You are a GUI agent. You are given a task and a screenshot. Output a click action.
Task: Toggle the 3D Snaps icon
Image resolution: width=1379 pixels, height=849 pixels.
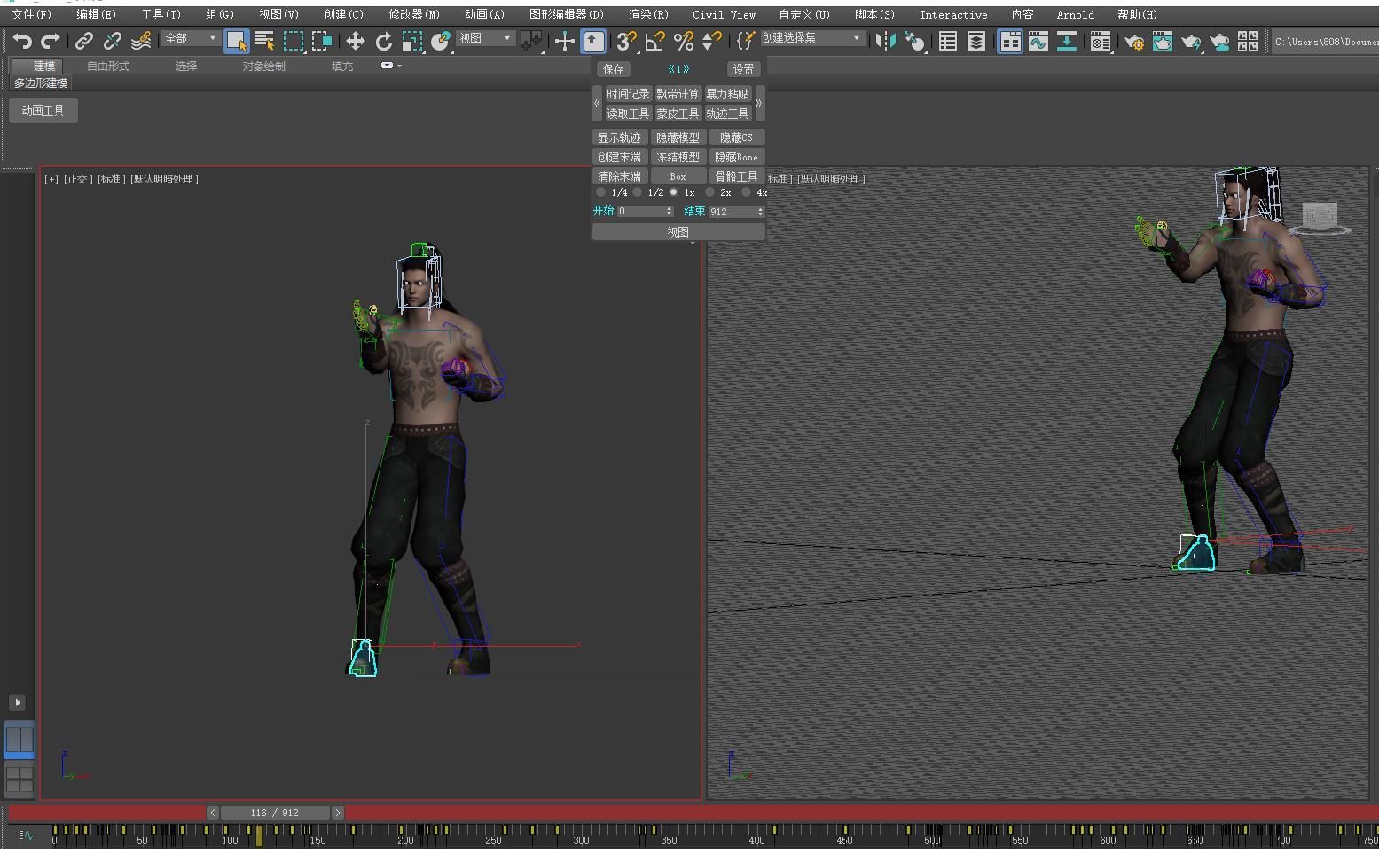627,41
